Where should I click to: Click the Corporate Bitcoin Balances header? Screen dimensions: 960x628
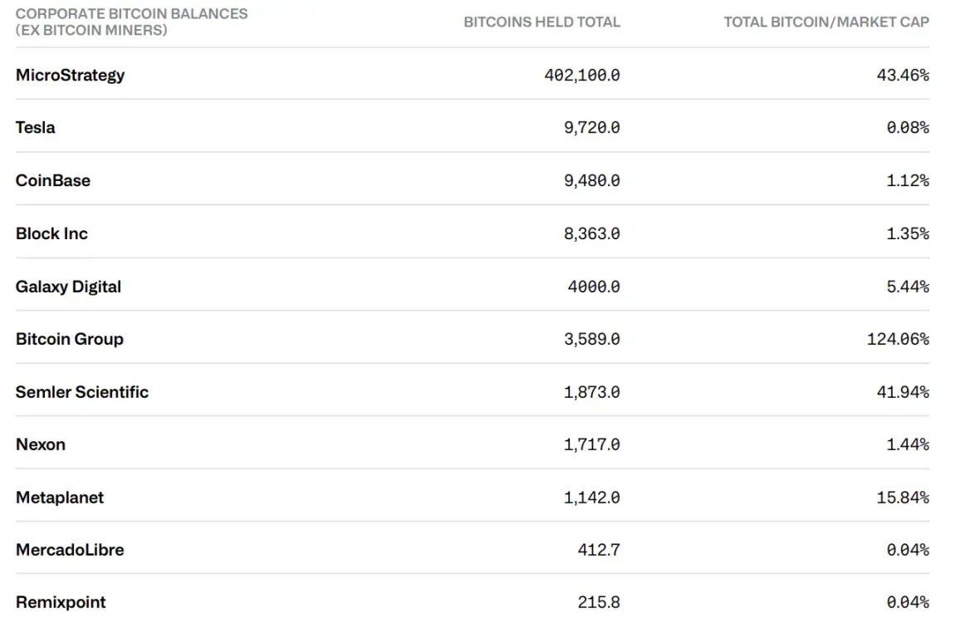132,22
